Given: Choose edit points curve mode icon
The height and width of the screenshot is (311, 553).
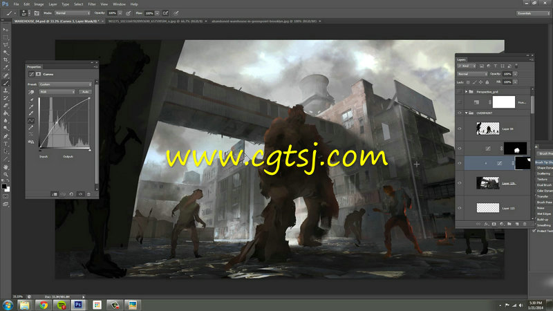Looking at the screenshot, I should coord(31,120).
